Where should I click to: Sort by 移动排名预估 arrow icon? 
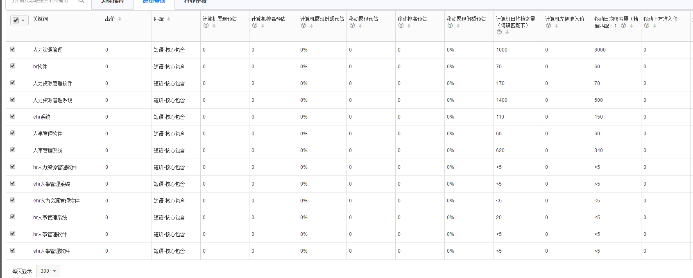click(x=409, y=25)
